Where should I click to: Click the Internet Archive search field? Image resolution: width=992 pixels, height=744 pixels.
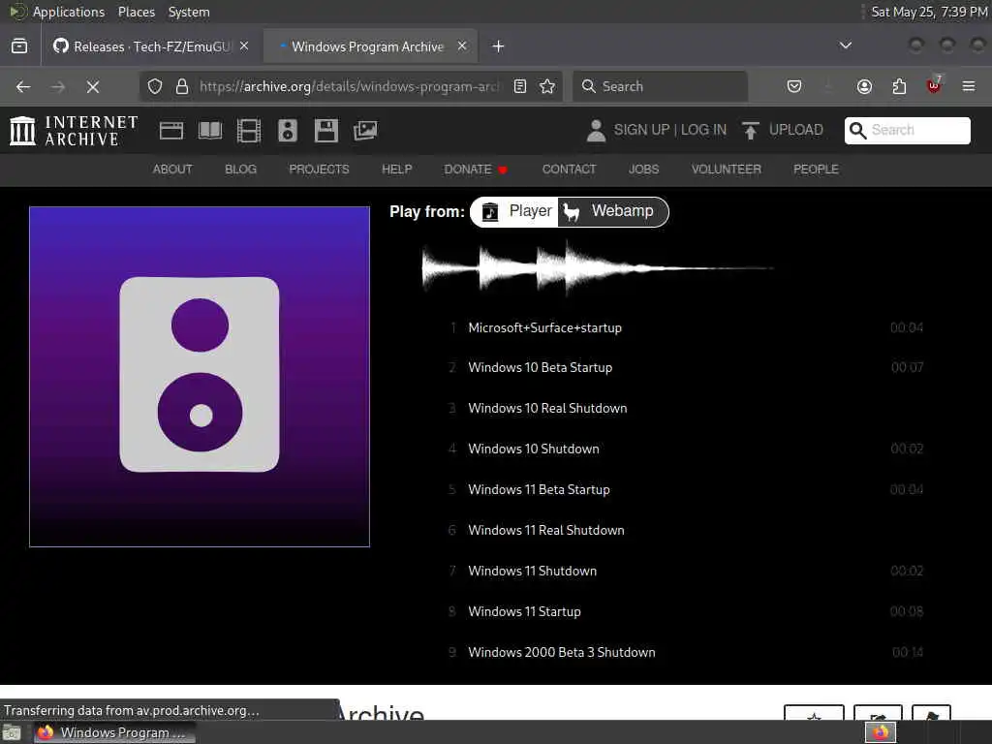pyautogui.click(x=907, y=131)
